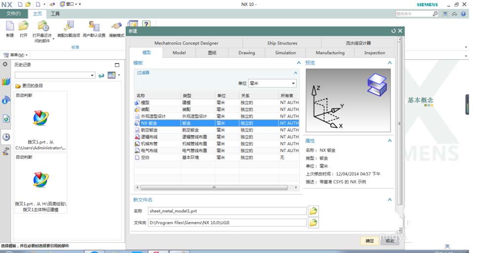The height and width of the screenshot is (253, 493).
Task: Select the 流水线设计器 tab
Action: (x=358, y=43)
